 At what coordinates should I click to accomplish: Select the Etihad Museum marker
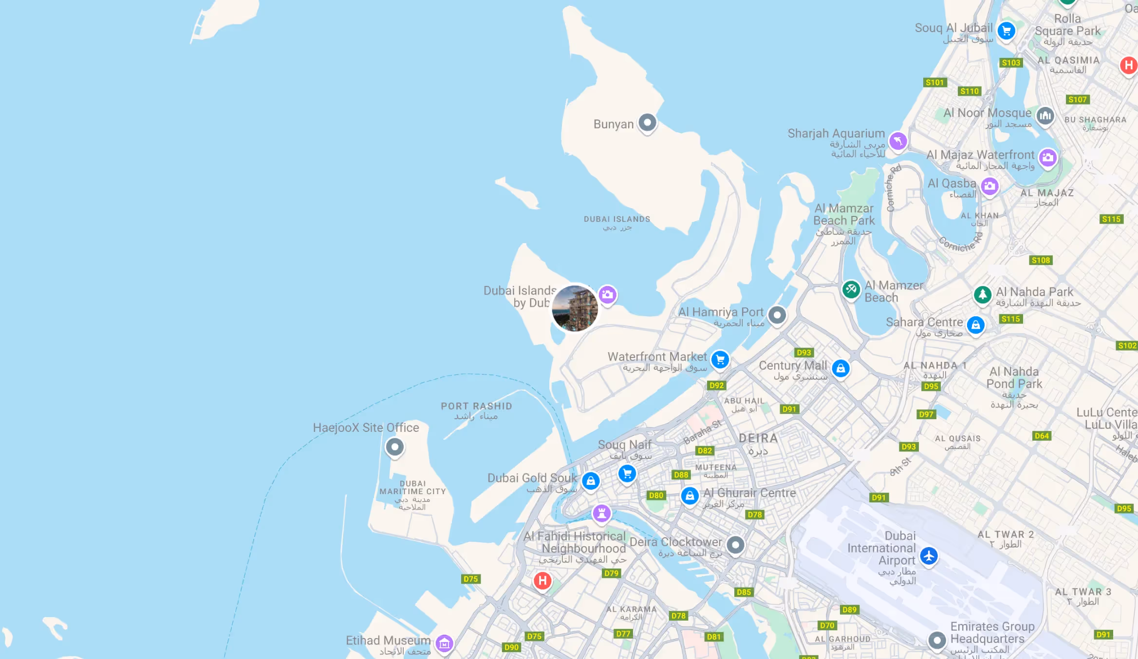tap(444, 644)
